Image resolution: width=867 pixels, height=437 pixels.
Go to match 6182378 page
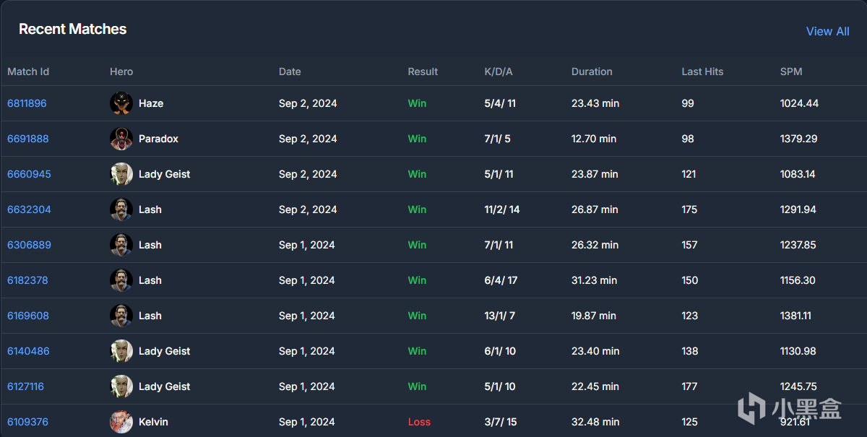27,280
